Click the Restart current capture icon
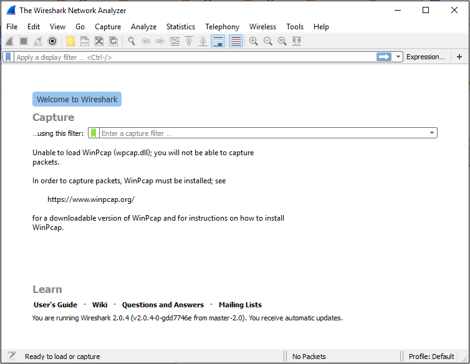Viewport: 470px width, 364px height. (x=38, y=41)
